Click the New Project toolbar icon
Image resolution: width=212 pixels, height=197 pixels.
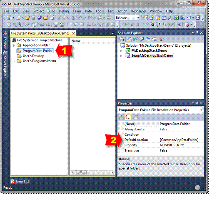(9, 18)
